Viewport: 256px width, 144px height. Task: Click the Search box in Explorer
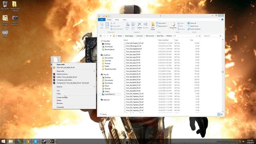coord(212,36)
